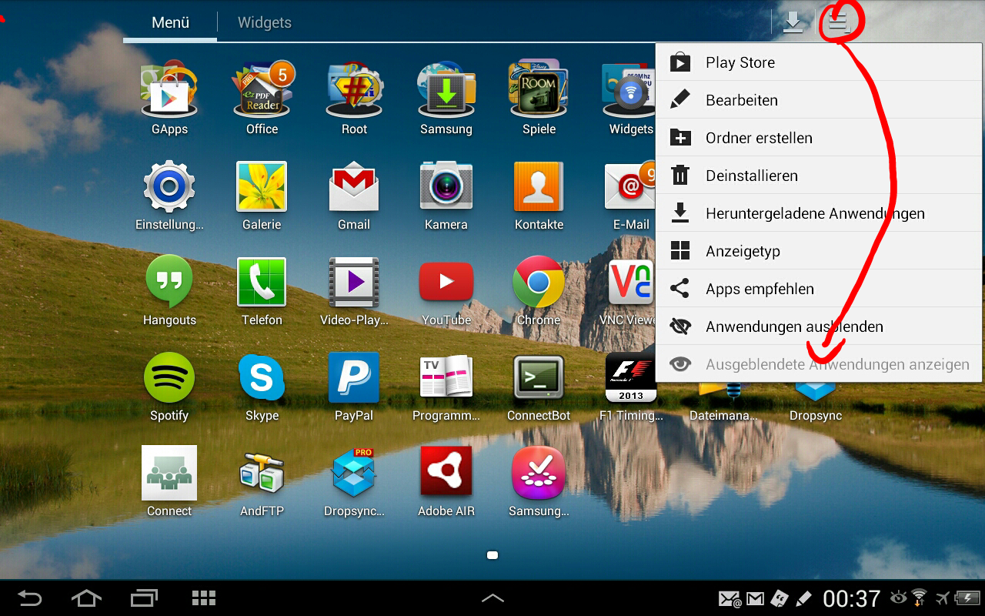Launch Einstellungen settings app
985x616 pixels.
pos(169,186)
